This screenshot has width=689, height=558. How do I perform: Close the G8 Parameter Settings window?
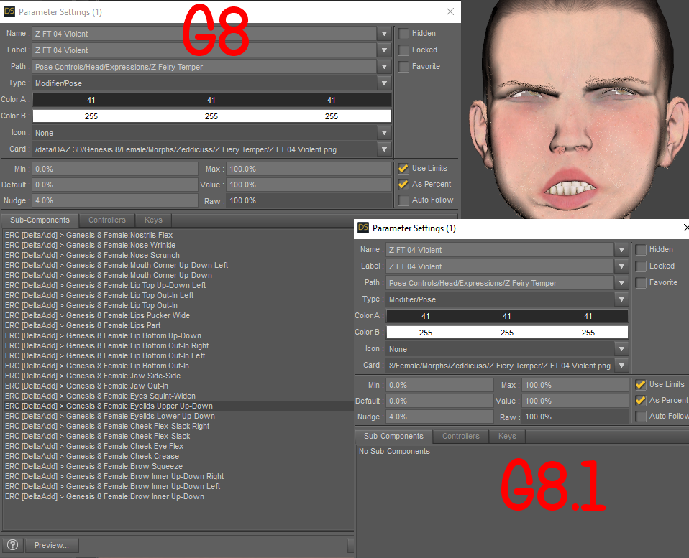pyautogui.click(x=450, y=11)
